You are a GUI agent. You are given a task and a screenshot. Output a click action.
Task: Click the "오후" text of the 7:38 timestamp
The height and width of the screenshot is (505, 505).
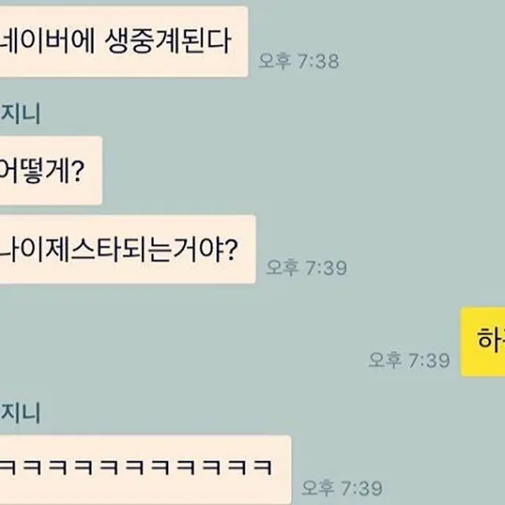(275, 61)
